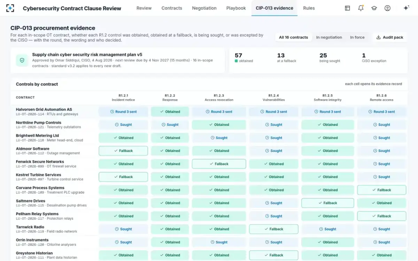The image size is (418, 261).
Task: Open Fenwick Access revocation Fallback cell
Action: [x=219, y=164]
